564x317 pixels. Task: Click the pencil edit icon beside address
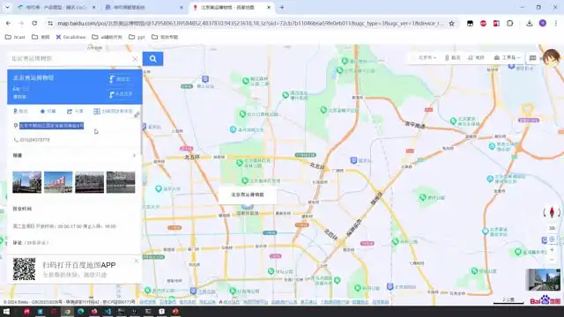[137, 115]
